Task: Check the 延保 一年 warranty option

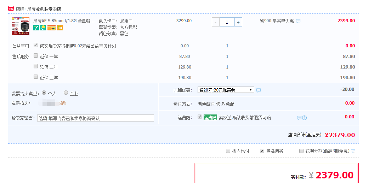Action: [36, 55]
